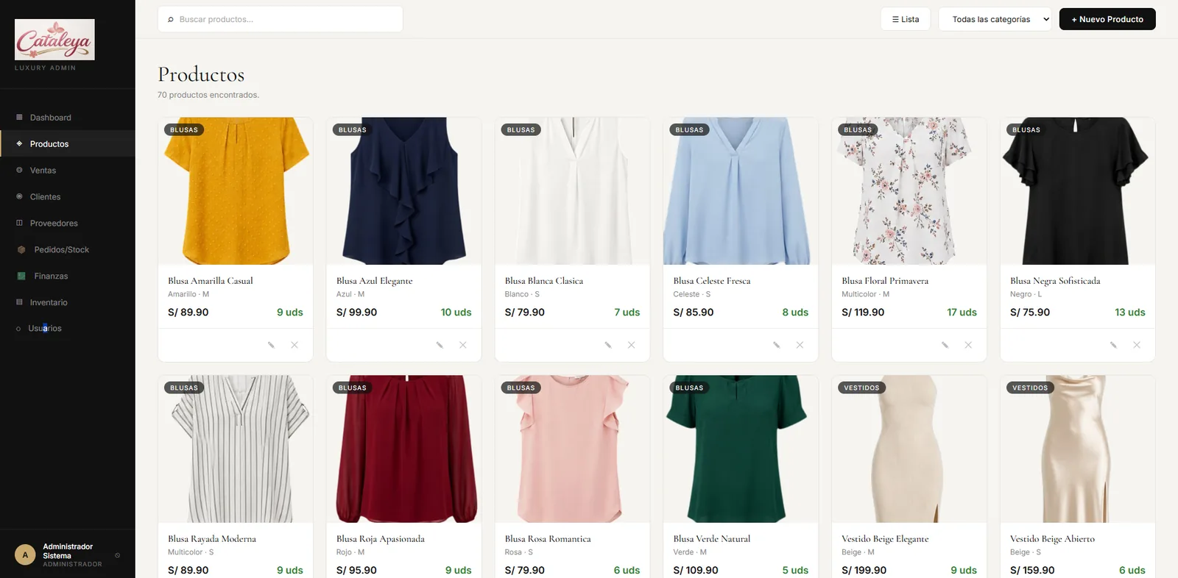Go to the Usuarios section
Image resolution: width=1178 pixels, height=578 pixels.
tap(68, 329)
